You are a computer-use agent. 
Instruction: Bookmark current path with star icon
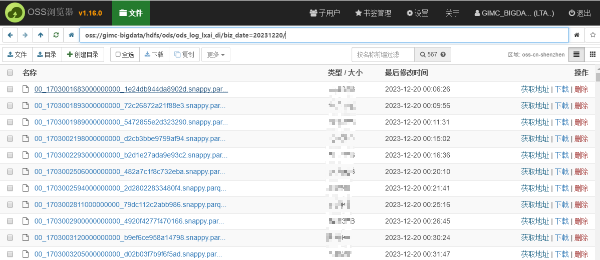point(592,35)
